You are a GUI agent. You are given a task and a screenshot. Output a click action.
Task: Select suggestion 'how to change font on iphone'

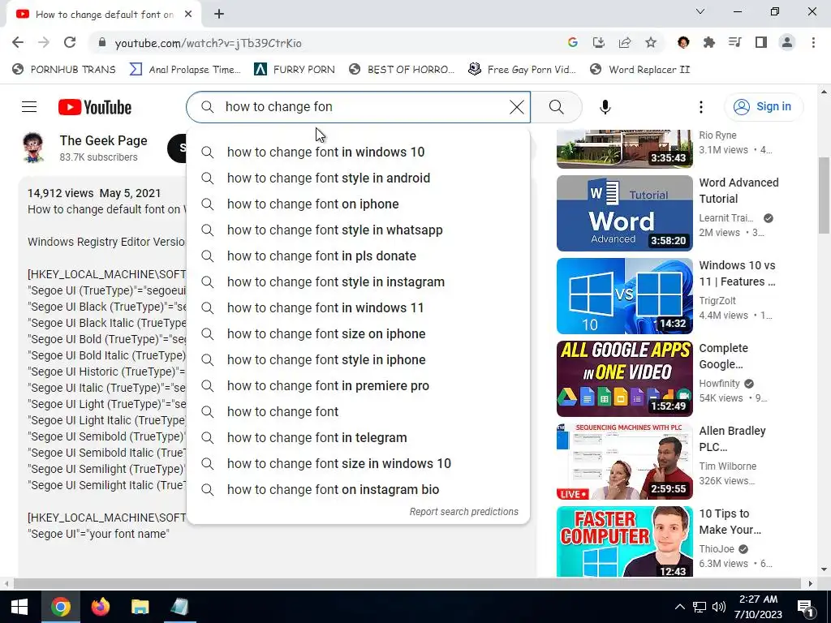point(358,204)
